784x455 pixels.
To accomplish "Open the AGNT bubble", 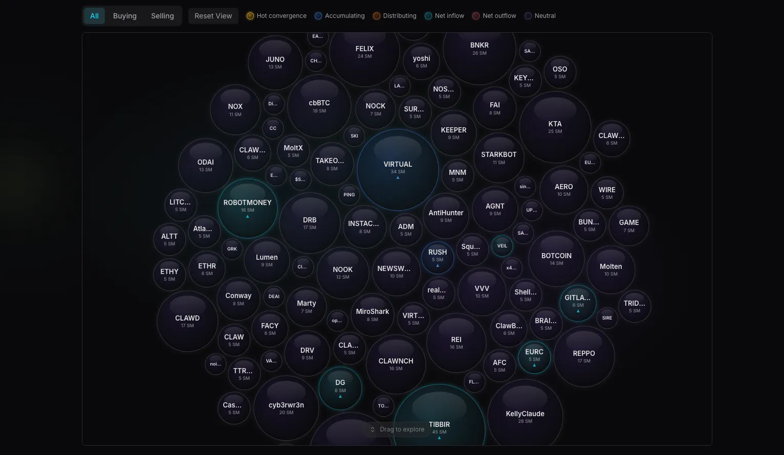I will pyautogui.click(x=495, y=210).
